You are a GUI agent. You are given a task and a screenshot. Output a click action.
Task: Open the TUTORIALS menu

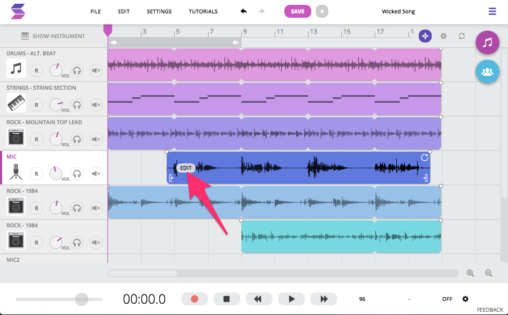coord(203,11)
